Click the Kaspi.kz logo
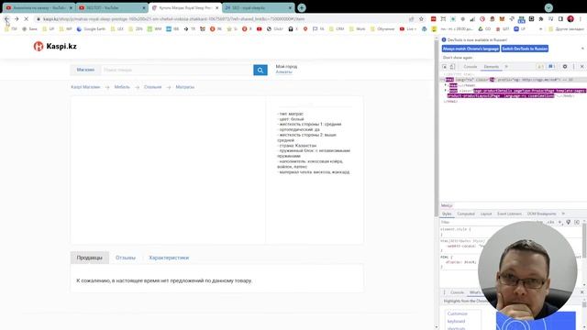 click(55, 46)
